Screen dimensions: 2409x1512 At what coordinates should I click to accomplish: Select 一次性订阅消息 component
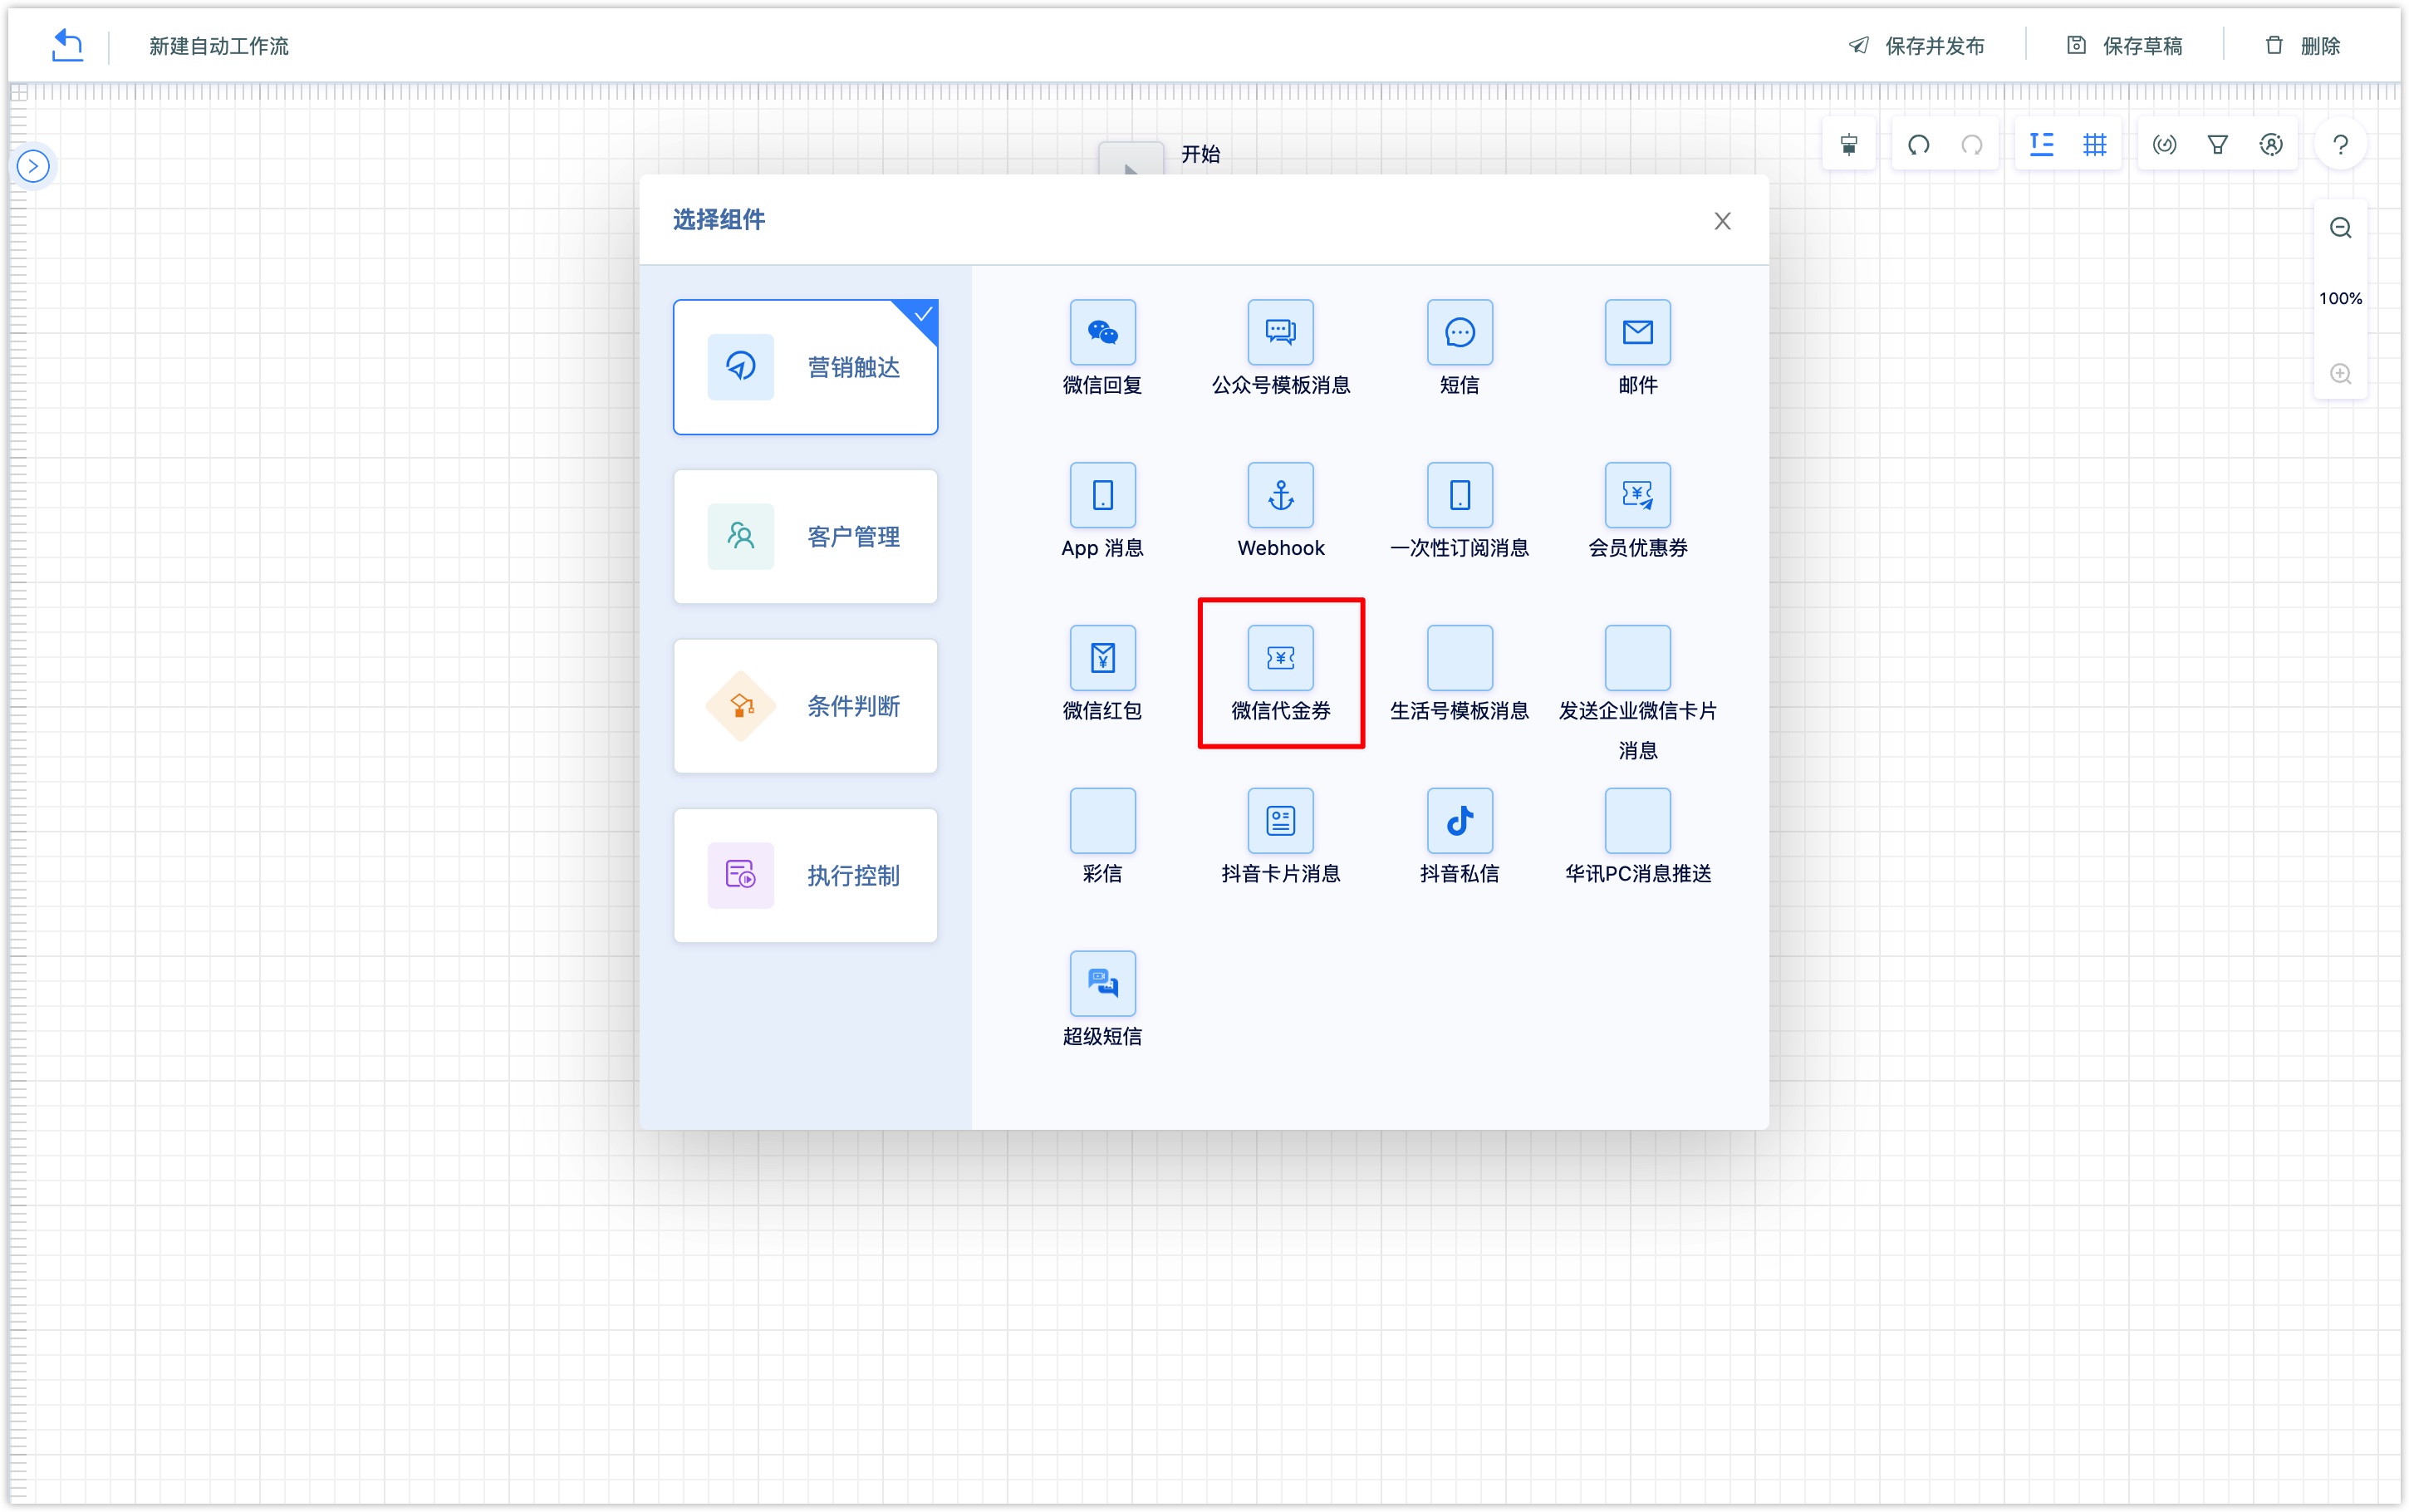pos(1460,511)
